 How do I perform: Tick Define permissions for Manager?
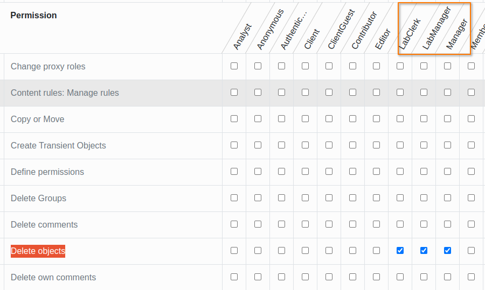point(447,172)
